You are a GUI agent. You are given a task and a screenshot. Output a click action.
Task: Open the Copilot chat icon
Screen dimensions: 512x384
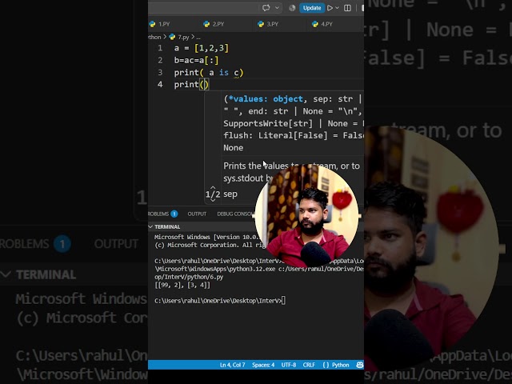pos(266,8)
